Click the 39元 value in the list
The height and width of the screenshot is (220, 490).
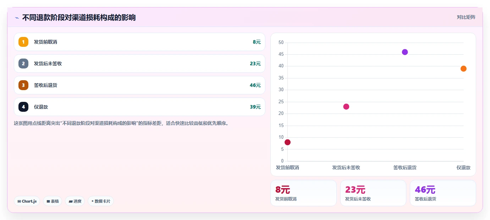[255, 107]
